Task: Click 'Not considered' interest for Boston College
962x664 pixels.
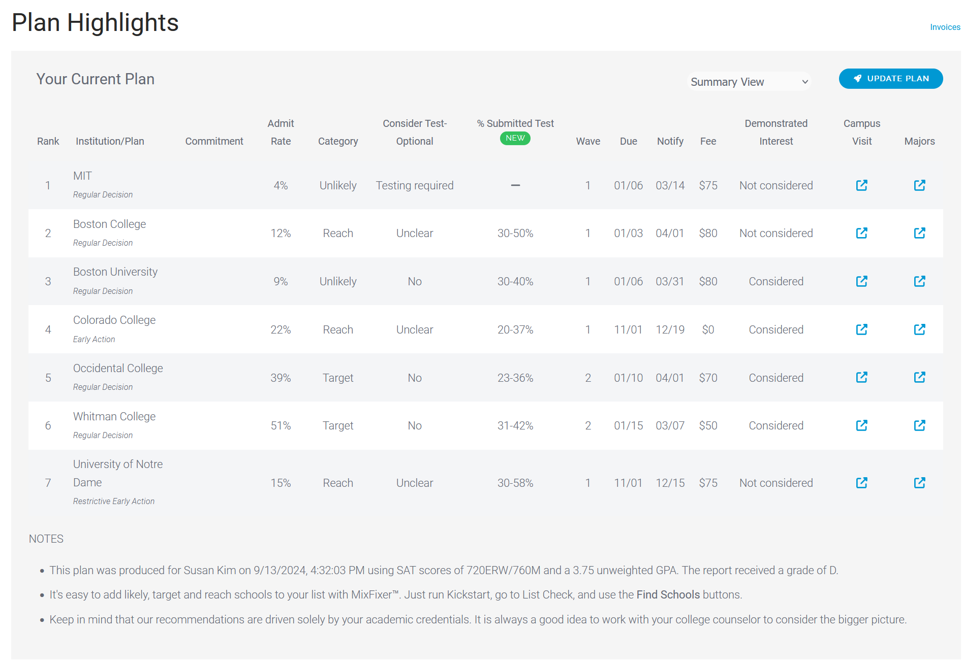Action: (776, 234)
